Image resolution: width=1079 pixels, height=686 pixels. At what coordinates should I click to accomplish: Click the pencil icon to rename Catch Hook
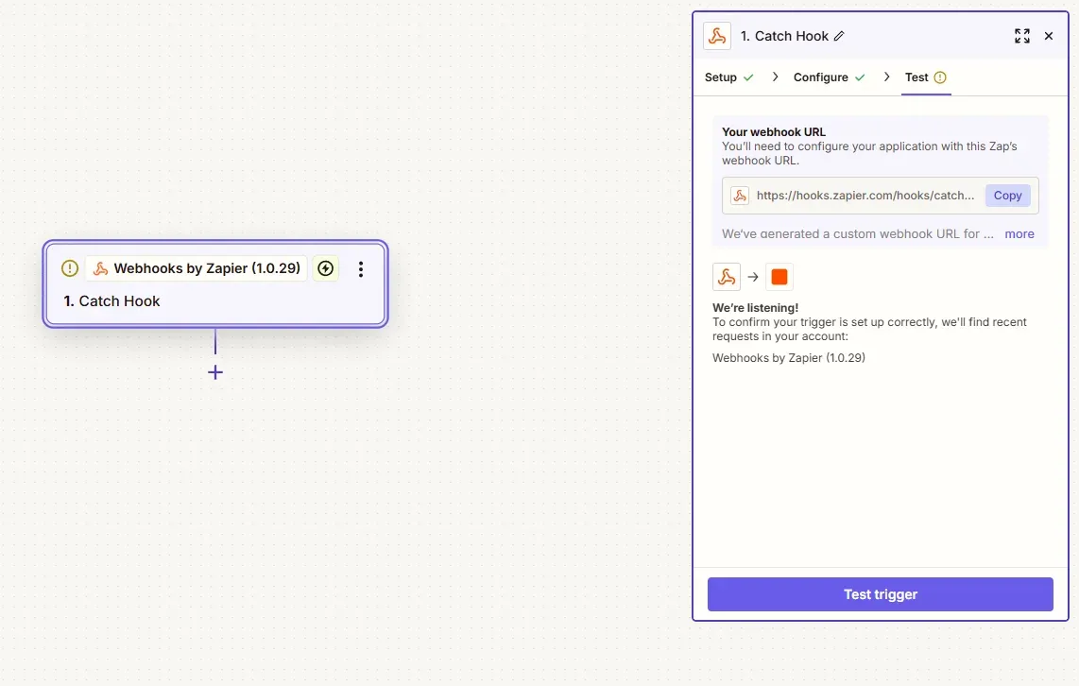(839, 37)
